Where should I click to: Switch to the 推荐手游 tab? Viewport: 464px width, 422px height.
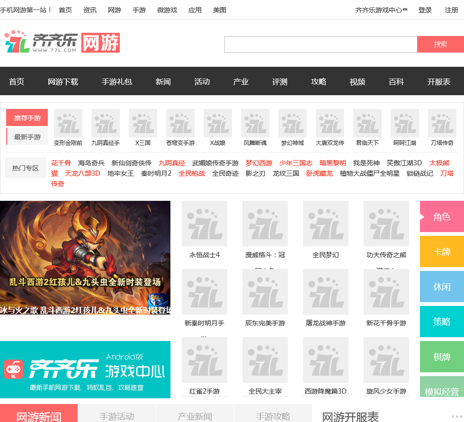tap(27, 118)
